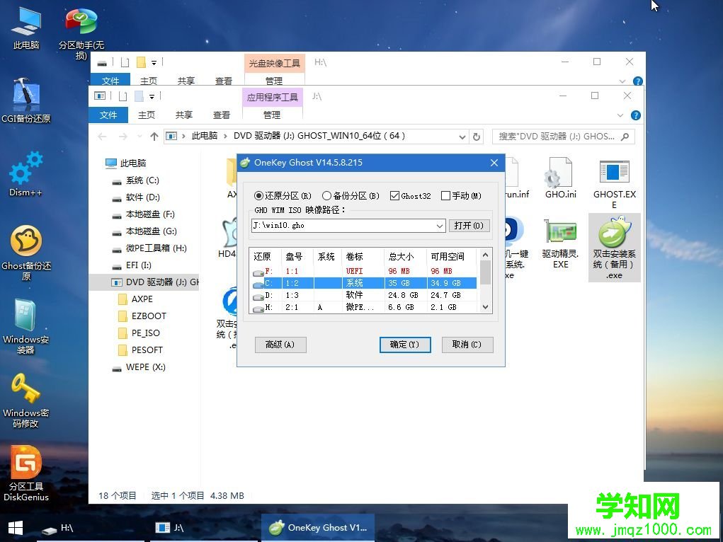Open the 管理 application tools menu
The height and width of the screenshot is (542, 723).
(x=271, y=115)
